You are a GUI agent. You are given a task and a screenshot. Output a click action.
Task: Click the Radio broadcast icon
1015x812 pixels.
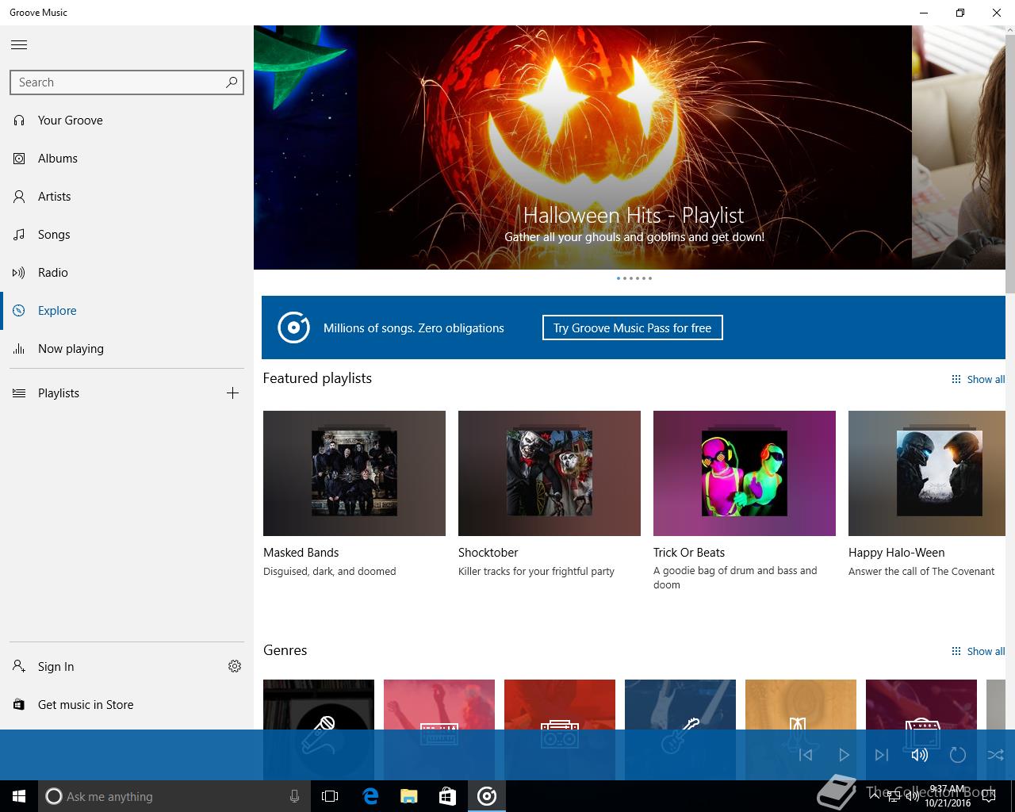(x=19, y=273)
